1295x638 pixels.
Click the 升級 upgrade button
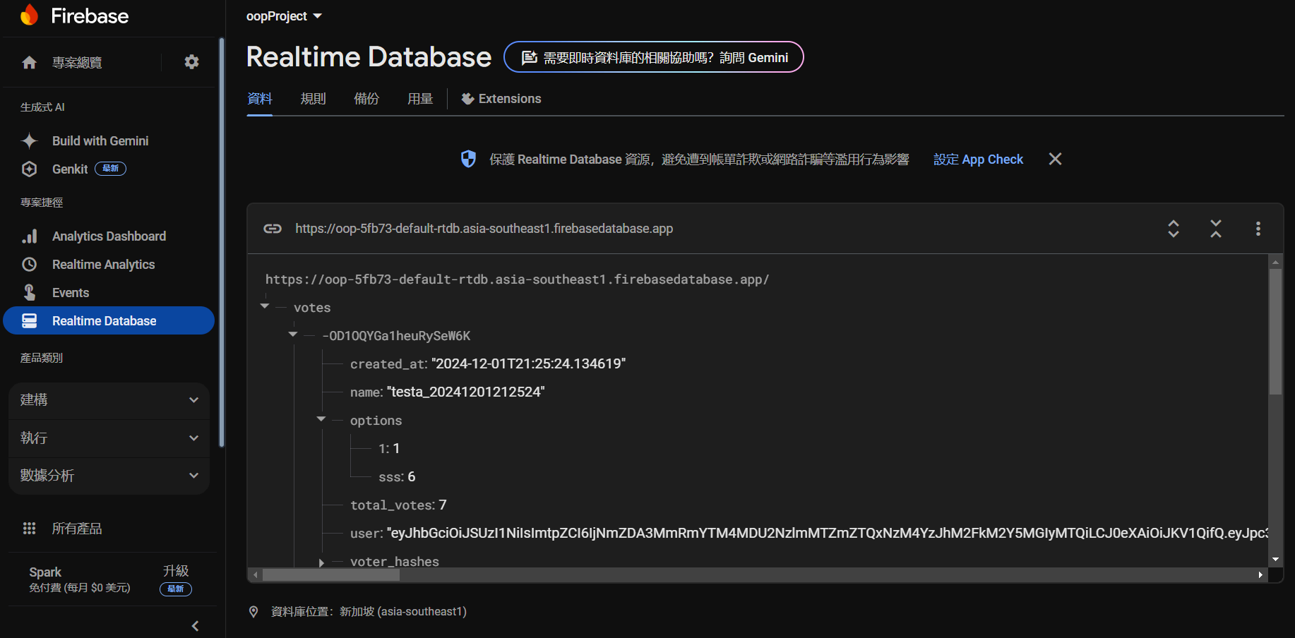tap(176, 571)
